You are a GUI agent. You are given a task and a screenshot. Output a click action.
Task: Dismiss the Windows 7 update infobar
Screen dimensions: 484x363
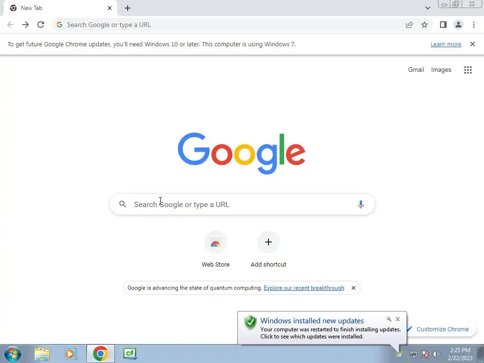tap(473, 44)
